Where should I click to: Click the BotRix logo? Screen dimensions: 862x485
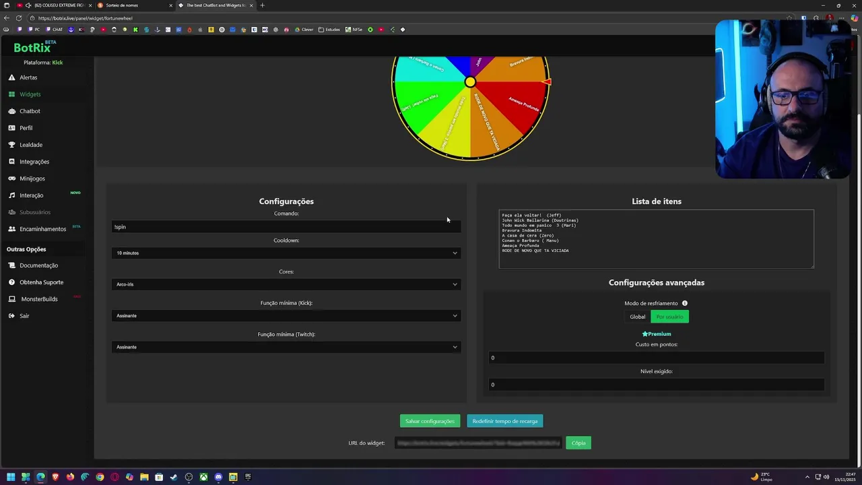point(32,48)
